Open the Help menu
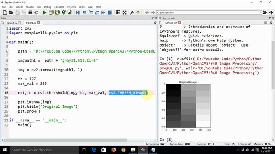Viewport: 275px width, 154px height. tap(98, 7)
